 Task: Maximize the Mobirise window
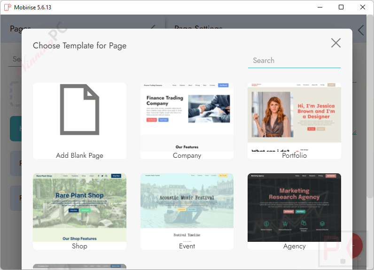[341, 7]
